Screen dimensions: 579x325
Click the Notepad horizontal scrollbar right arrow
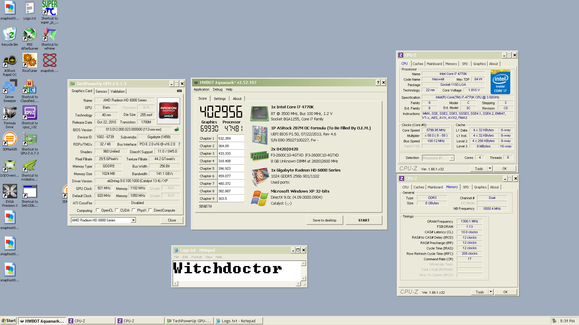[298, 283]
